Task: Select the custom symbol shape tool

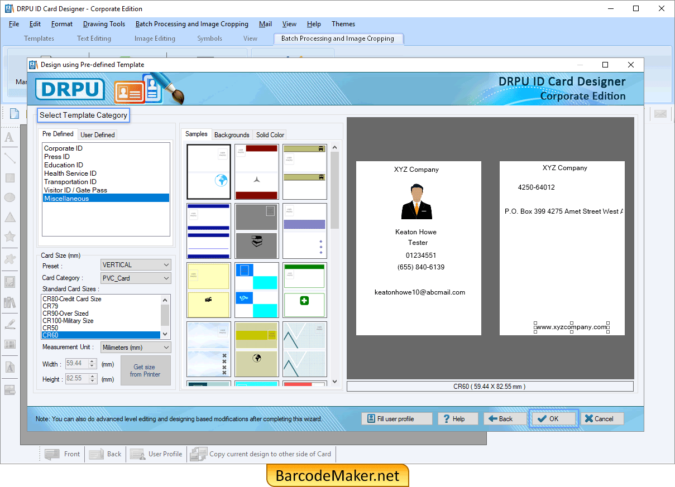Action: (9, 258)
